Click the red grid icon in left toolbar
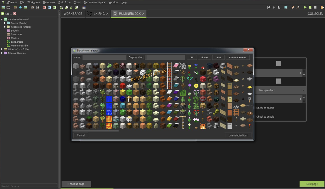Screen dimensions: 325x189 tap(45, 7)
